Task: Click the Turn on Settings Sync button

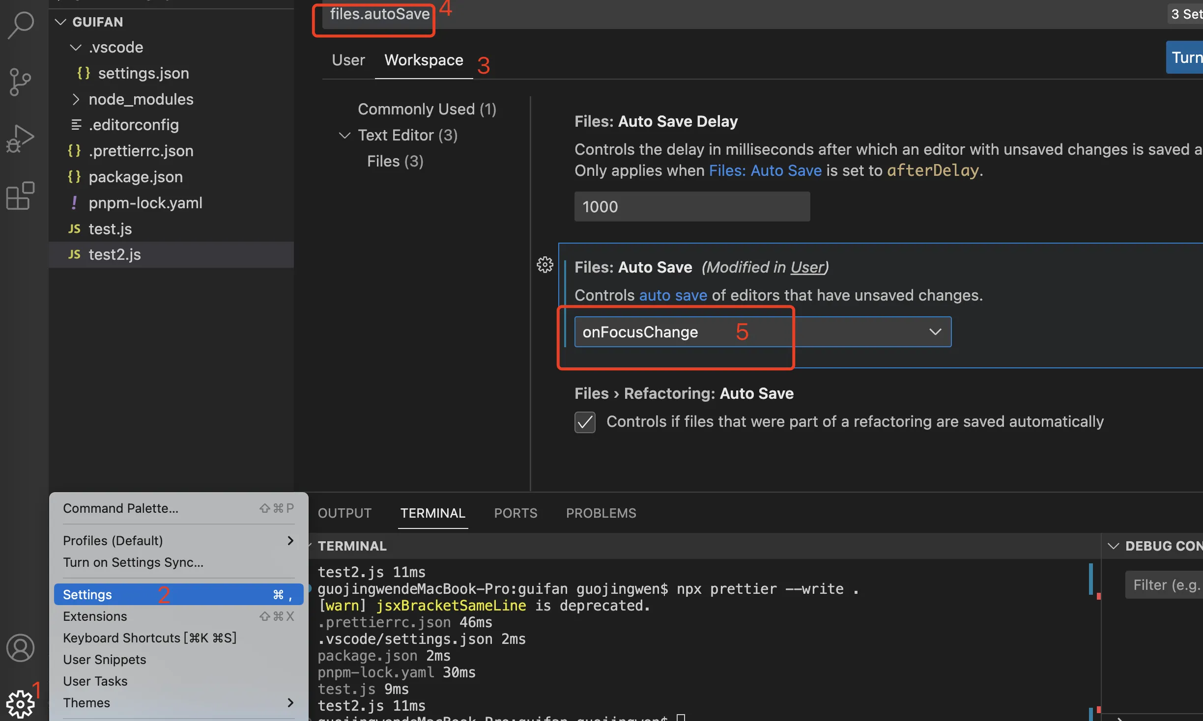Action: pos(1185,57)
